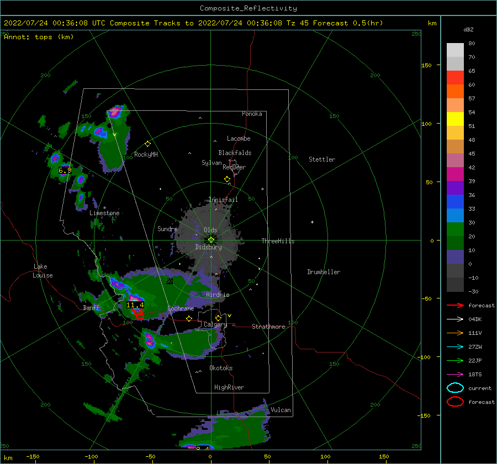Image resolution: width=497 pixels, height=464 pixels.
Task: Click the ThreeHills city label
Action: coord(278,241)
